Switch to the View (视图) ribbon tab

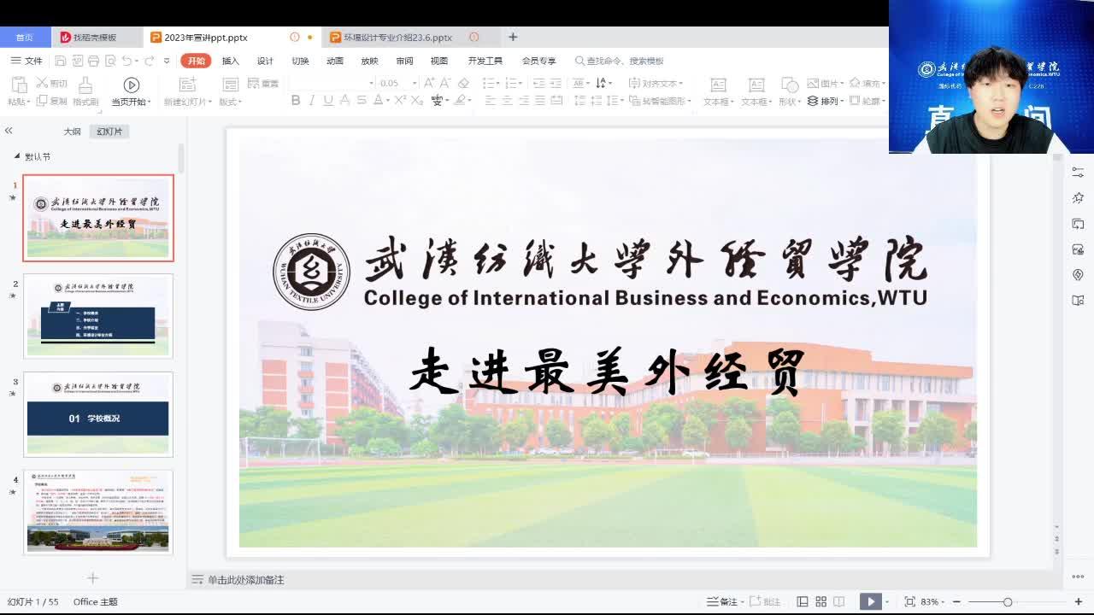pyautogui.click(x=439, y=61)
